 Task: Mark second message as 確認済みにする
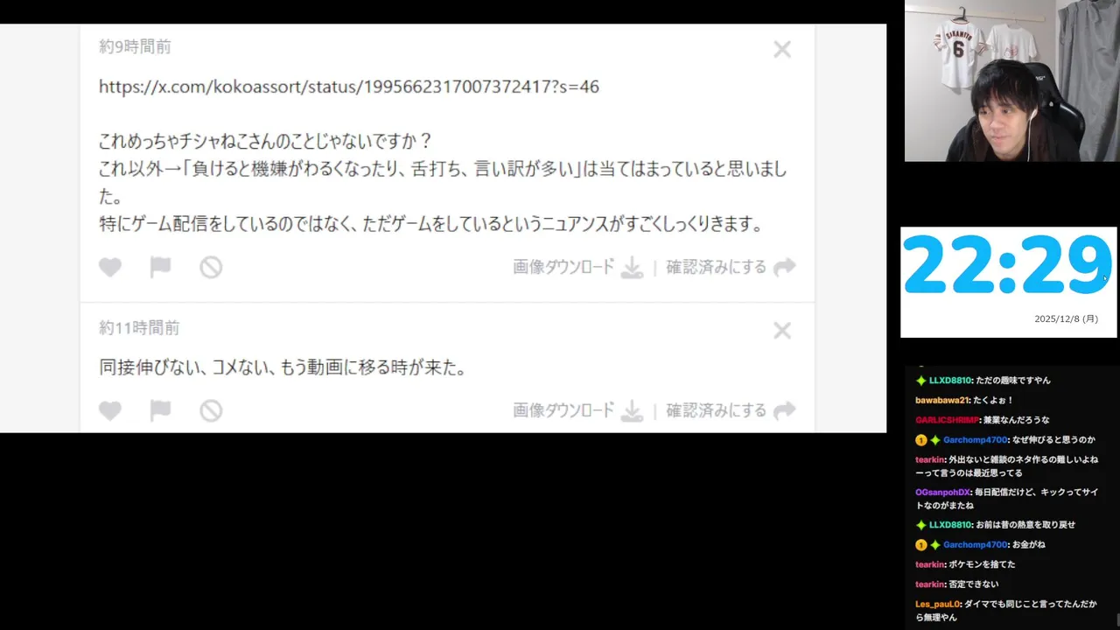tap(716, 410)
